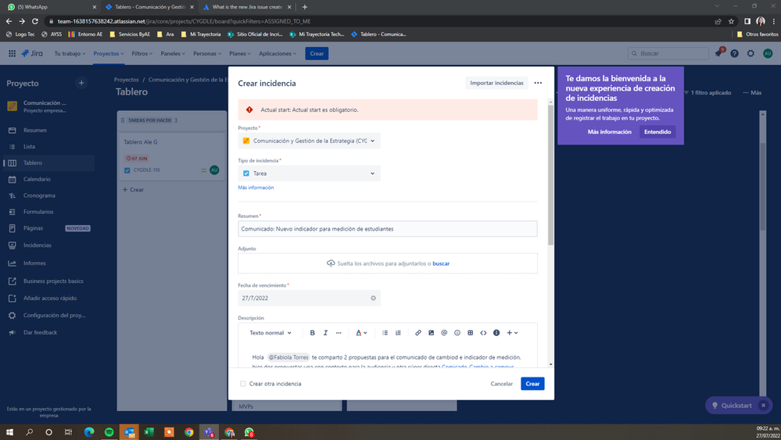Screen dimensions: 781x440
Task: Dismiss welcome popup with Entendido
Action: tap(657, 132)
